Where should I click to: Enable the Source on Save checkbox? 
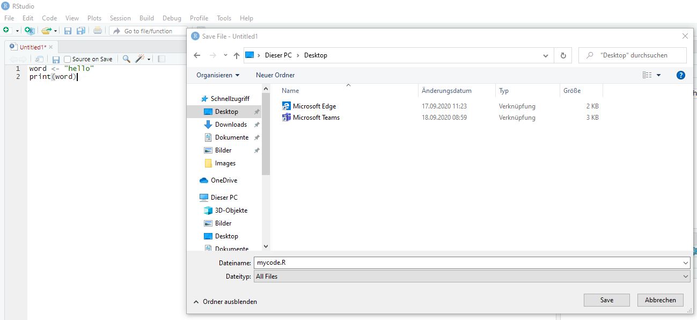coord(68,59)
